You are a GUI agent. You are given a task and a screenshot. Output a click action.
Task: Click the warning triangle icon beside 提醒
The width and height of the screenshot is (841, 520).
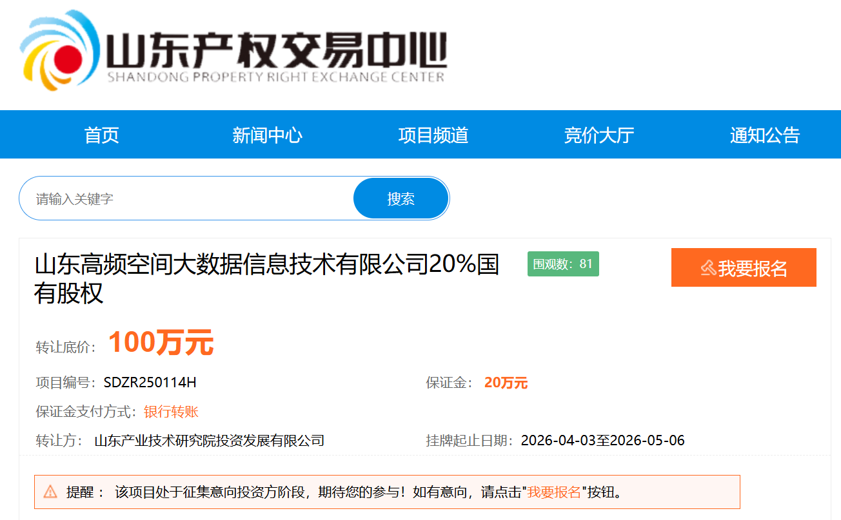coord(50,492)
